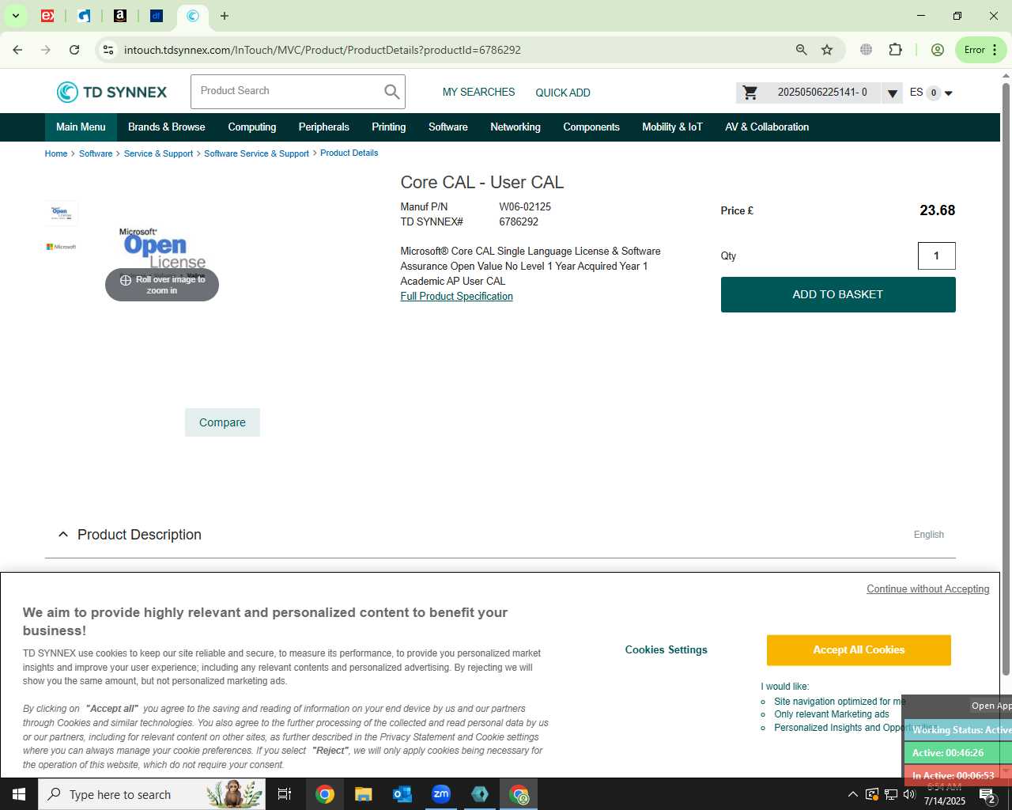Open the ES language dropdown

tap(931, 93)
